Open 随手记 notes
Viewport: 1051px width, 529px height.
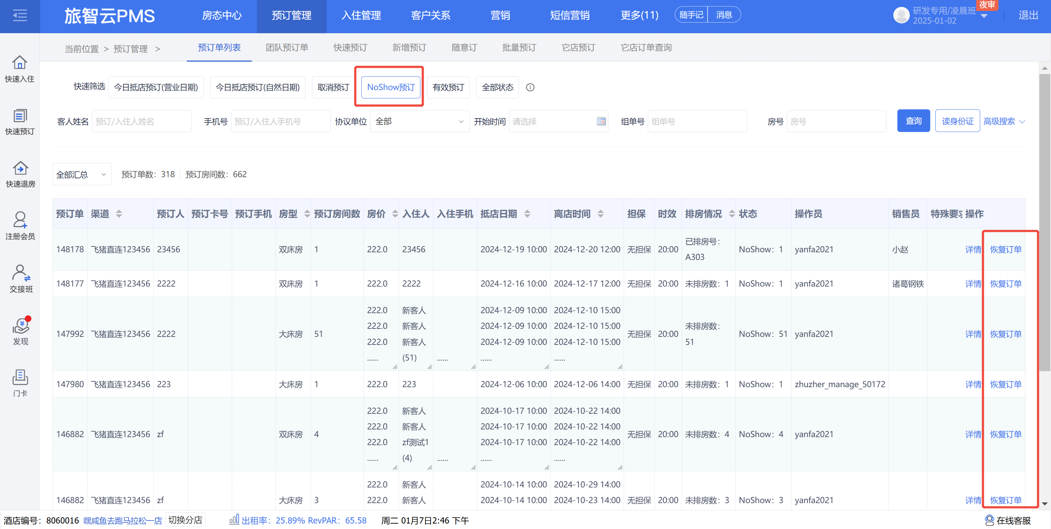[691, 15]
